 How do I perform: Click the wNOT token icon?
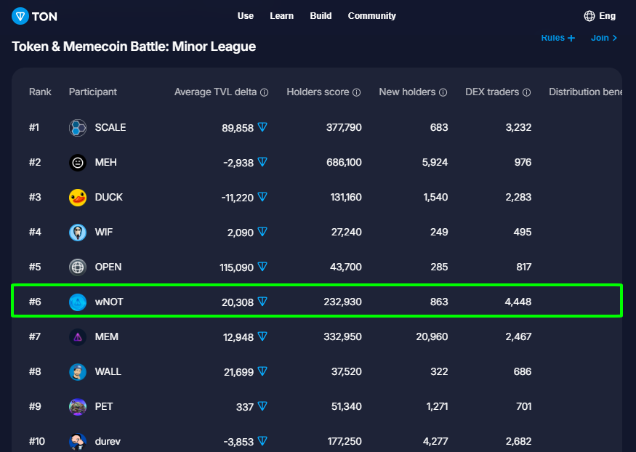point(78,302)
